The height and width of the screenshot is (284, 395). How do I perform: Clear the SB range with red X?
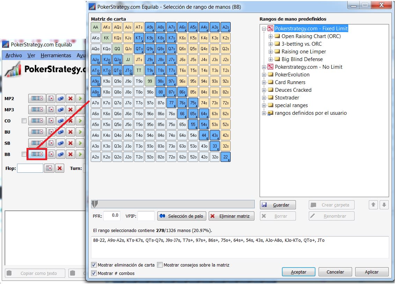[x=70, y=143]
